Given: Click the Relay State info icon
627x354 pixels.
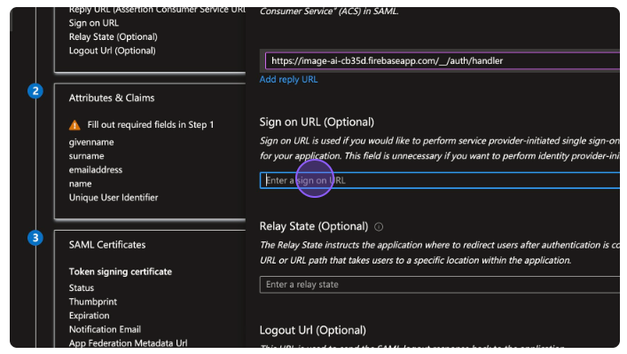Looking at the screenshot, I should 379,227.
